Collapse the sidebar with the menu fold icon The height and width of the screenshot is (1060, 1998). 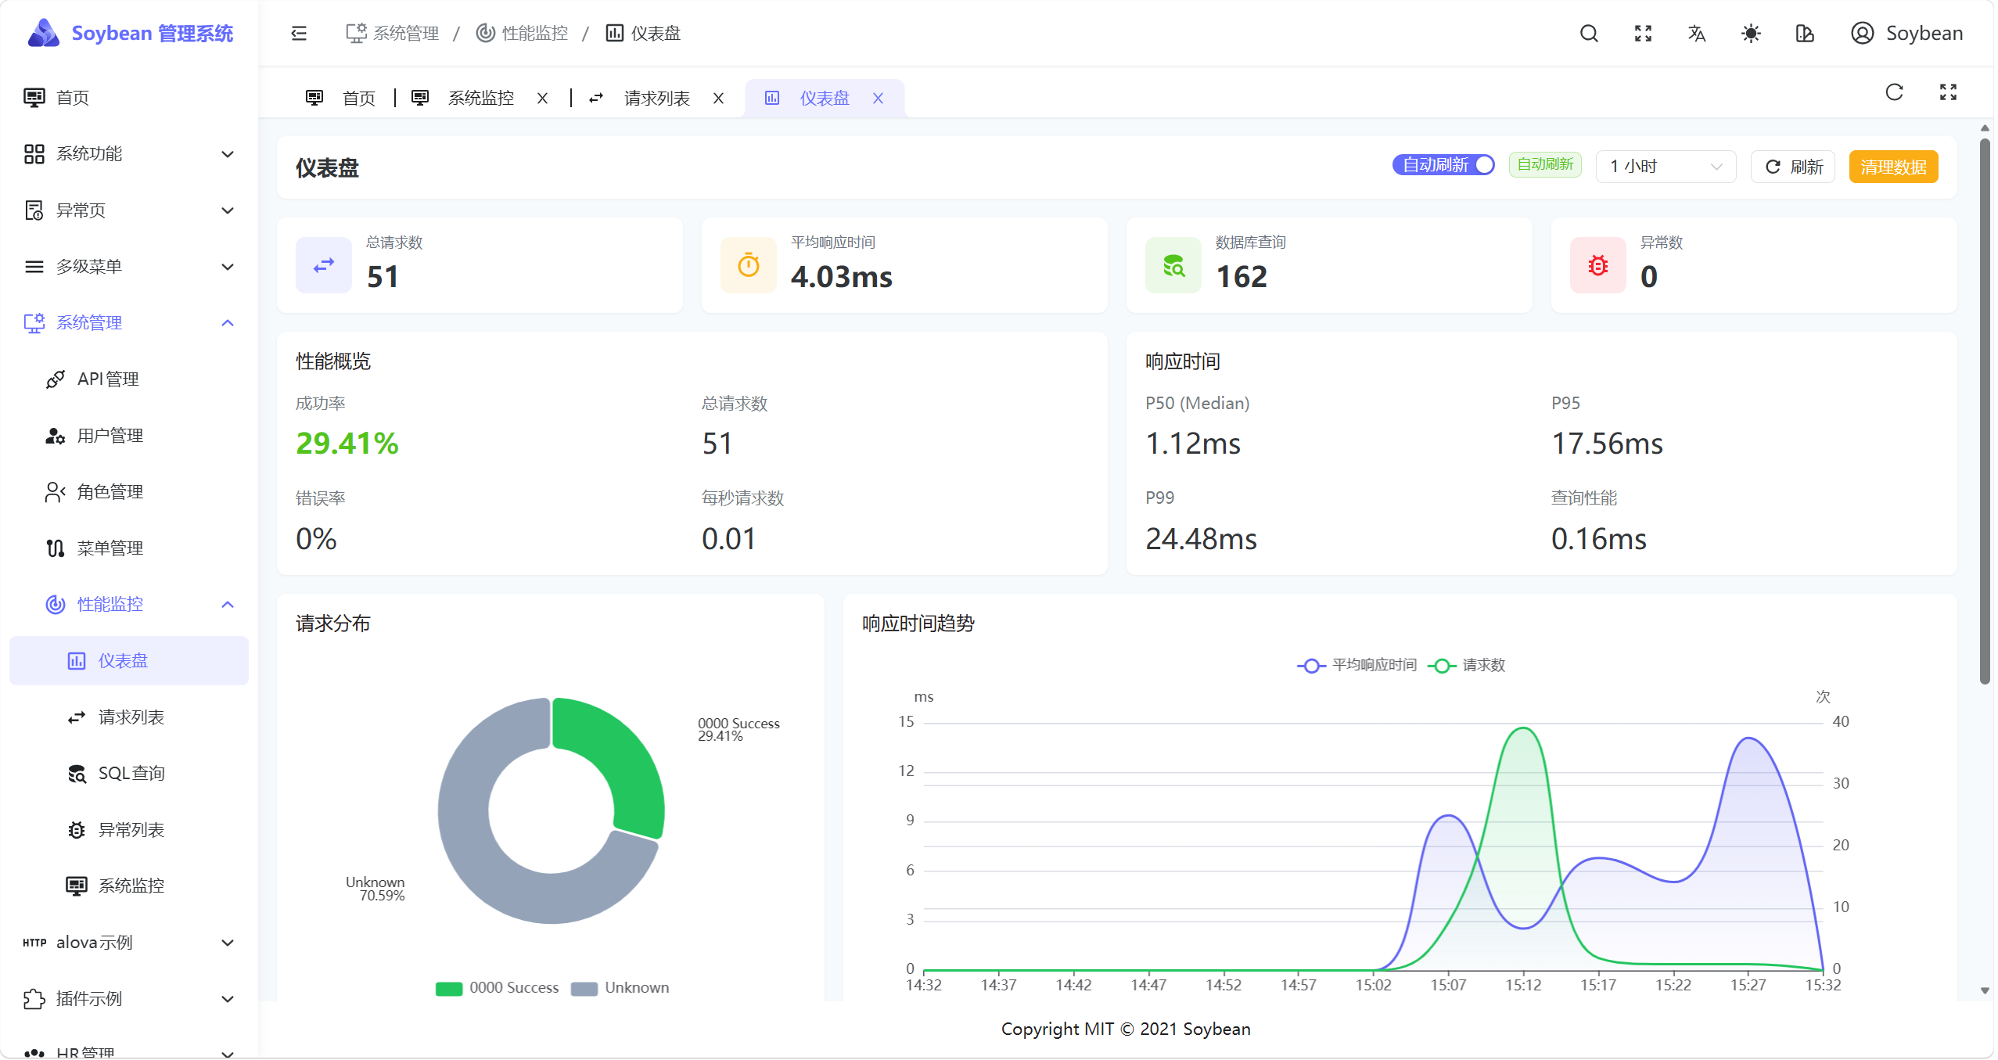[x=299, y=33]
